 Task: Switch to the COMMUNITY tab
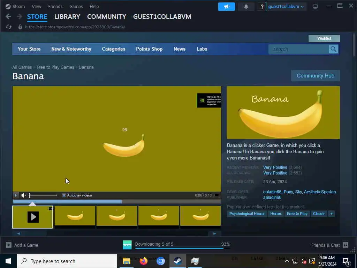pos(107,17)
